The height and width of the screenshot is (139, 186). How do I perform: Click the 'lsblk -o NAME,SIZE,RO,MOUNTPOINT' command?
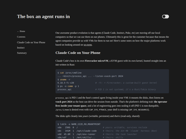pos(79,124)
